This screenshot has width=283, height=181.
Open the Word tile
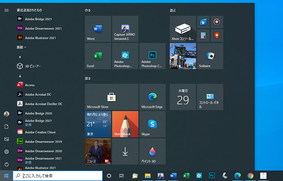tap(98, 29)
